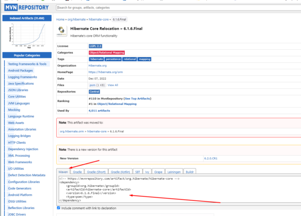Image resolution: width=301 pixels, height=216 pixels.
Task: Open hibernate-core breadcrumb link
Action: tap(98, 20)
